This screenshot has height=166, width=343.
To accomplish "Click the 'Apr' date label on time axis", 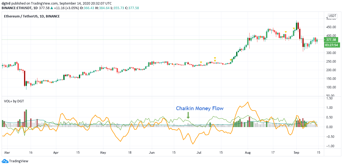I will click(56, 152).
